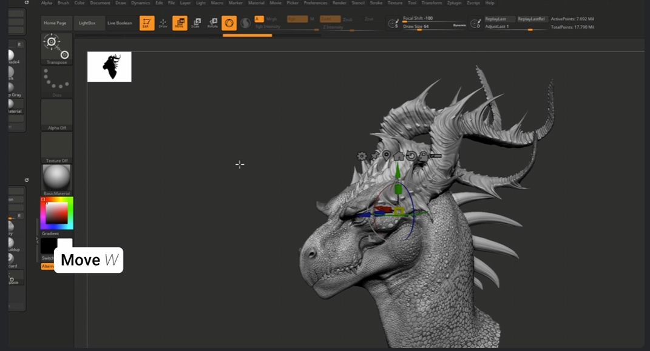The height and width of the screenshot is (351, 650).
Task: Click the gizmo yellow center square
Action: tap(399, 211)
